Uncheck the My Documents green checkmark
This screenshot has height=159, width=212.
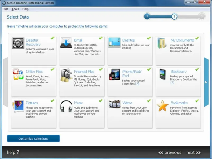197,38
